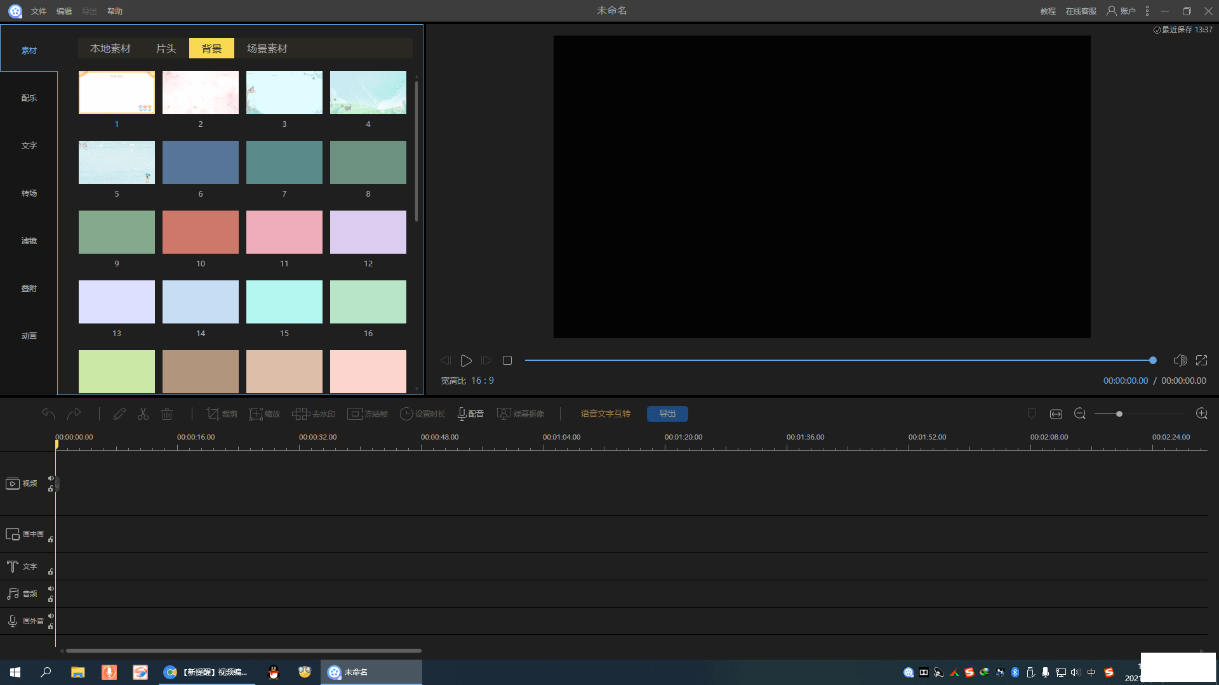Select the 背景 tab
1219x685 pixels.
coord(211,48)
